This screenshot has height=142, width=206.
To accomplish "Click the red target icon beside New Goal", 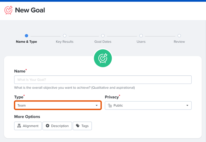I will pyautogui.click(x=8, y=10).
